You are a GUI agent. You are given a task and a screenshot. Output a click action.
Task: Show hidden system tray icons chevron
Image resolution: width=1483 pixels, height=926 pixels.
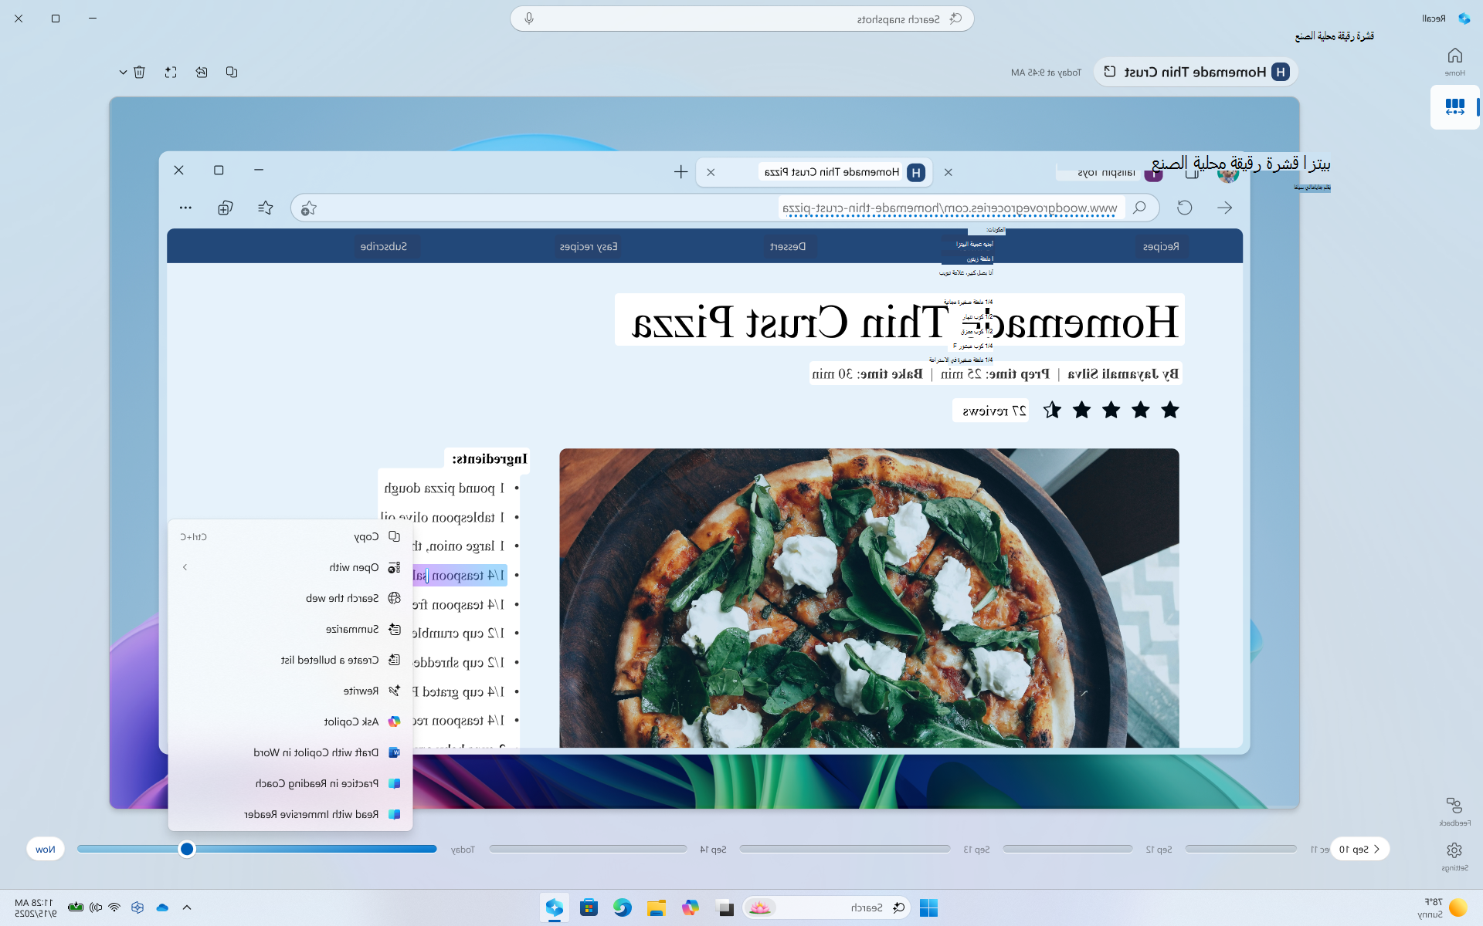pos(187,907)
